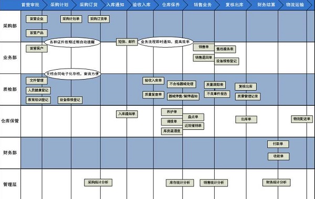Open the 首营产品 box

(x=37, y=33)
